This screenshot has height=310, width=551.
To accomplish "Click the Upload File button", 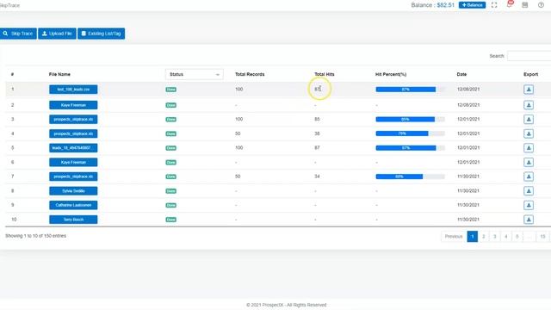I will pyautogui.click(x=57, y=34).
